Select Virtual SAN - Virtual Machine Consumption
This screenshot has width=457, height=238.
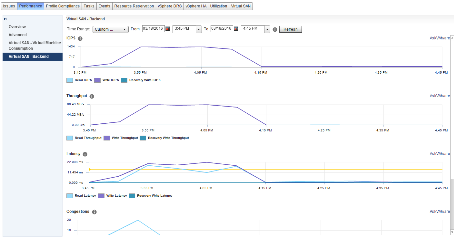[x=35, y=46]
